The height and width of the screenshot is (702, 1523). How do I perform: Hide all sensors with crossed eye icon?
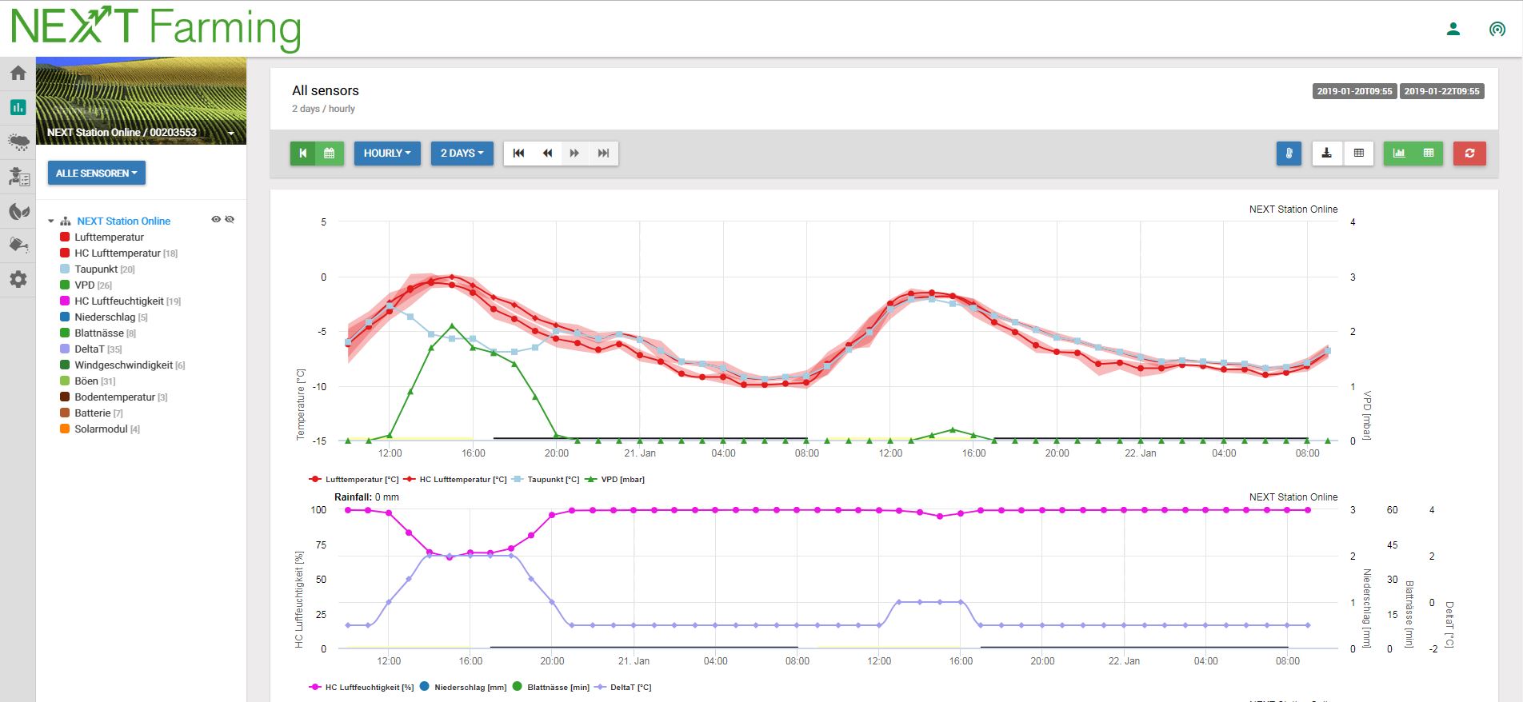(x=230, y=219)
